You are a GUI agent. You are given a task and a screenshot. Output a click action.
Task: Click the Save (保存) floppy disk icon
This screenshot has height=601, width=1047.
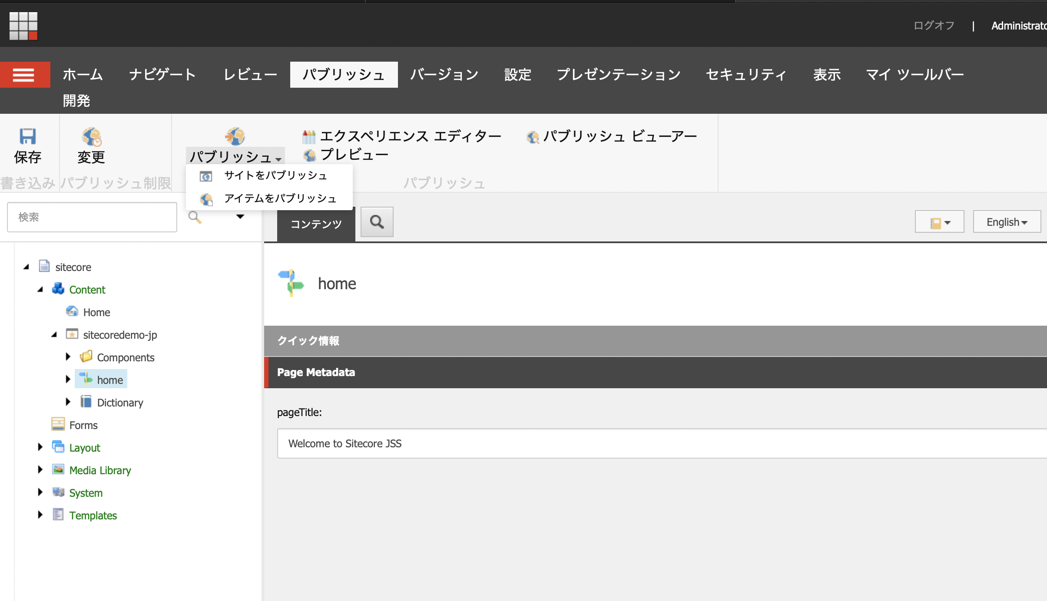coord(28,136)
